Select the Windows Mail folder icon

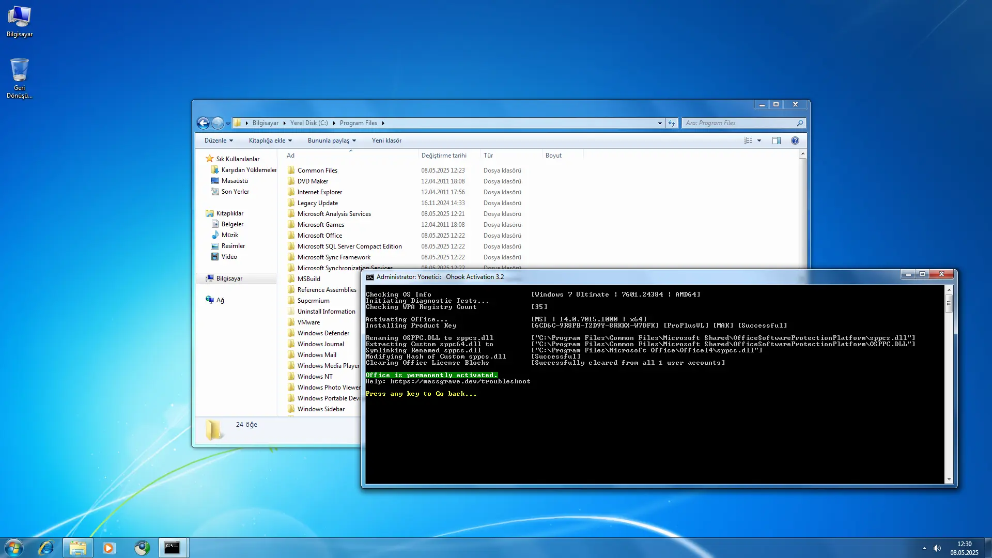291,354
